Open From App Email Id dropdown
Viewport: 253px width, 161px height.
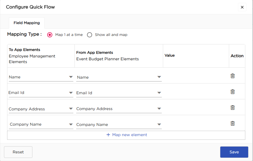coord(119,93)
